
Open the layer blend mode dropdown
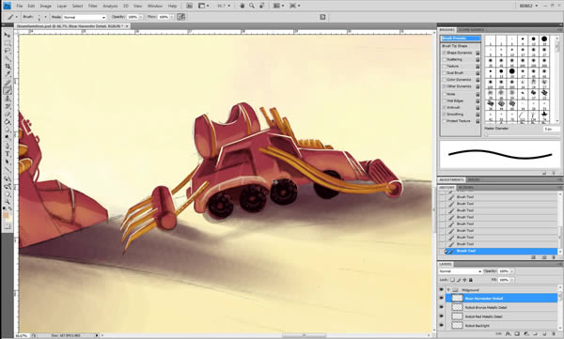pos(460,271)
